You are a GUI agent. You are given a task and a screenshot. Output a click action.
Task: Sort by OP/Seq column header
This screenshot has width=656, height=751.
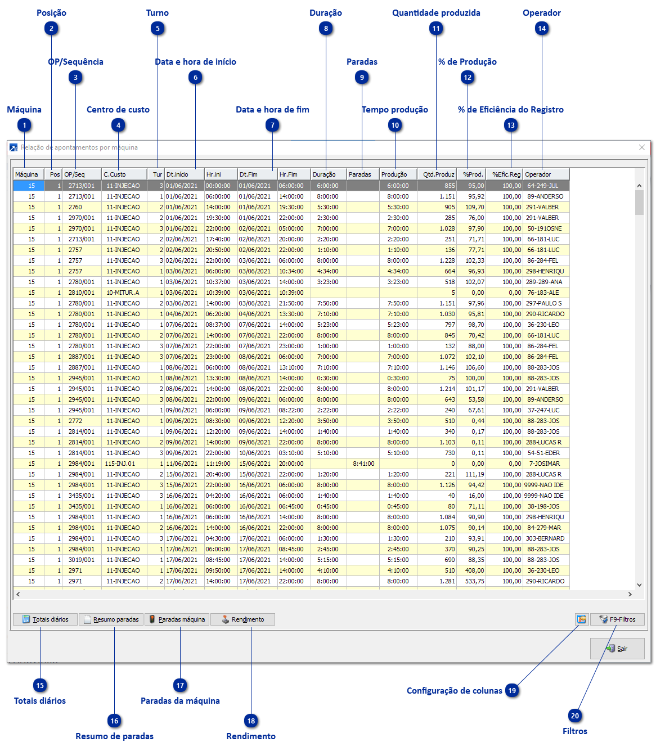[82, 174]
